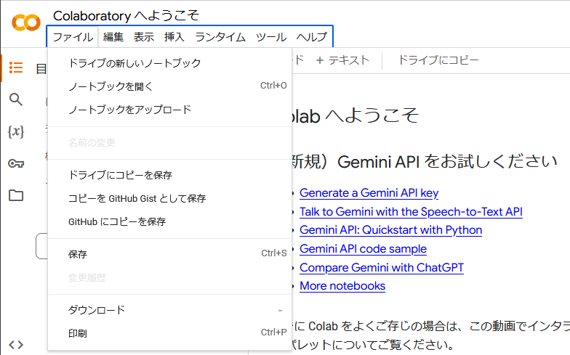The height and width of the screenshot is (355, 570).
Task: Expand the ダウンロード submenu
Action: pyautogui.click(x=170, y=310)
